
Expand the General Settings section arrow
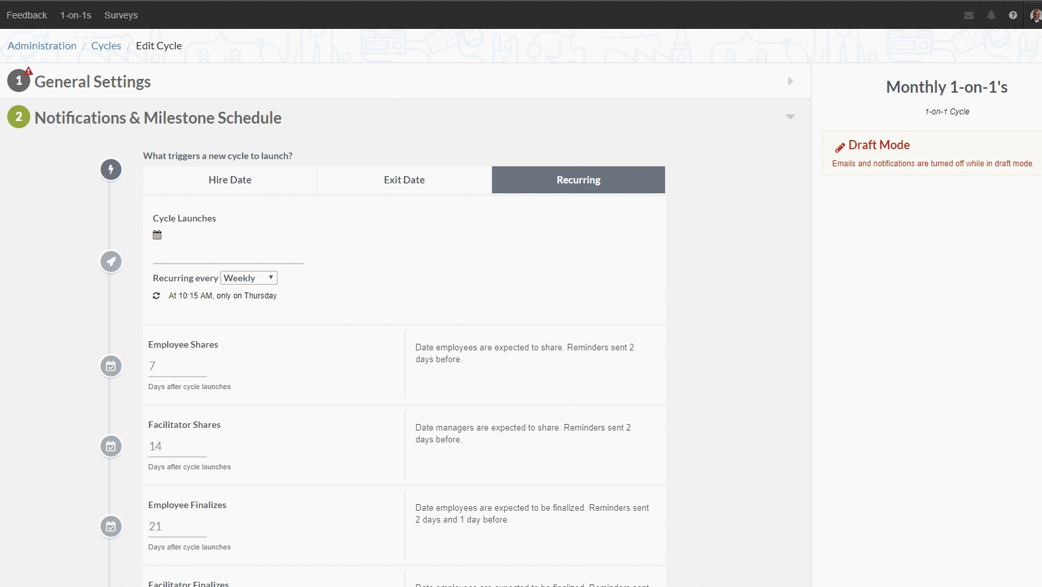click(790, 81)
